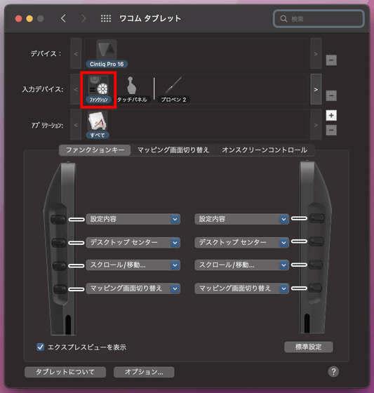Viewport: 374px width, 393px height.
Task: Open left 設定内容 dropdown
Action: coord(133,219)
